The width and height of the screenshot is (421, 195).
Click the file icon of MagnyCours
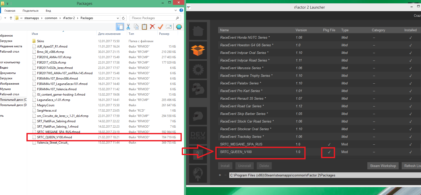tap(34, 105)
